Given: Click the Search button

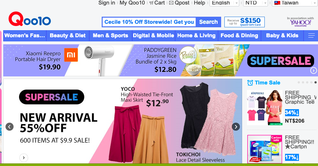Looking at the screenshot, I should click(208, 22).
